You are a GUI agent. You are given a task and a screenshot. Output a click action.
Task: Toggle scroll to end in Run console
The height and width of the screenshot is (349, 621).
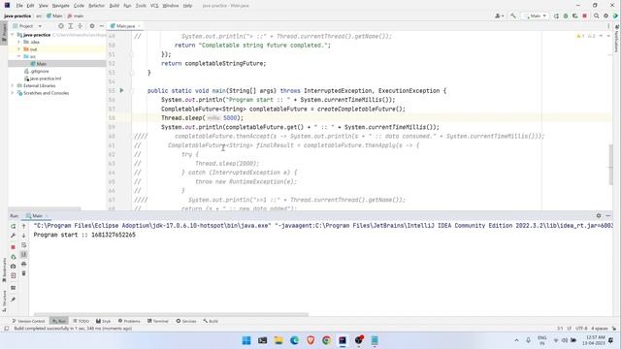(x=23, y=254)
